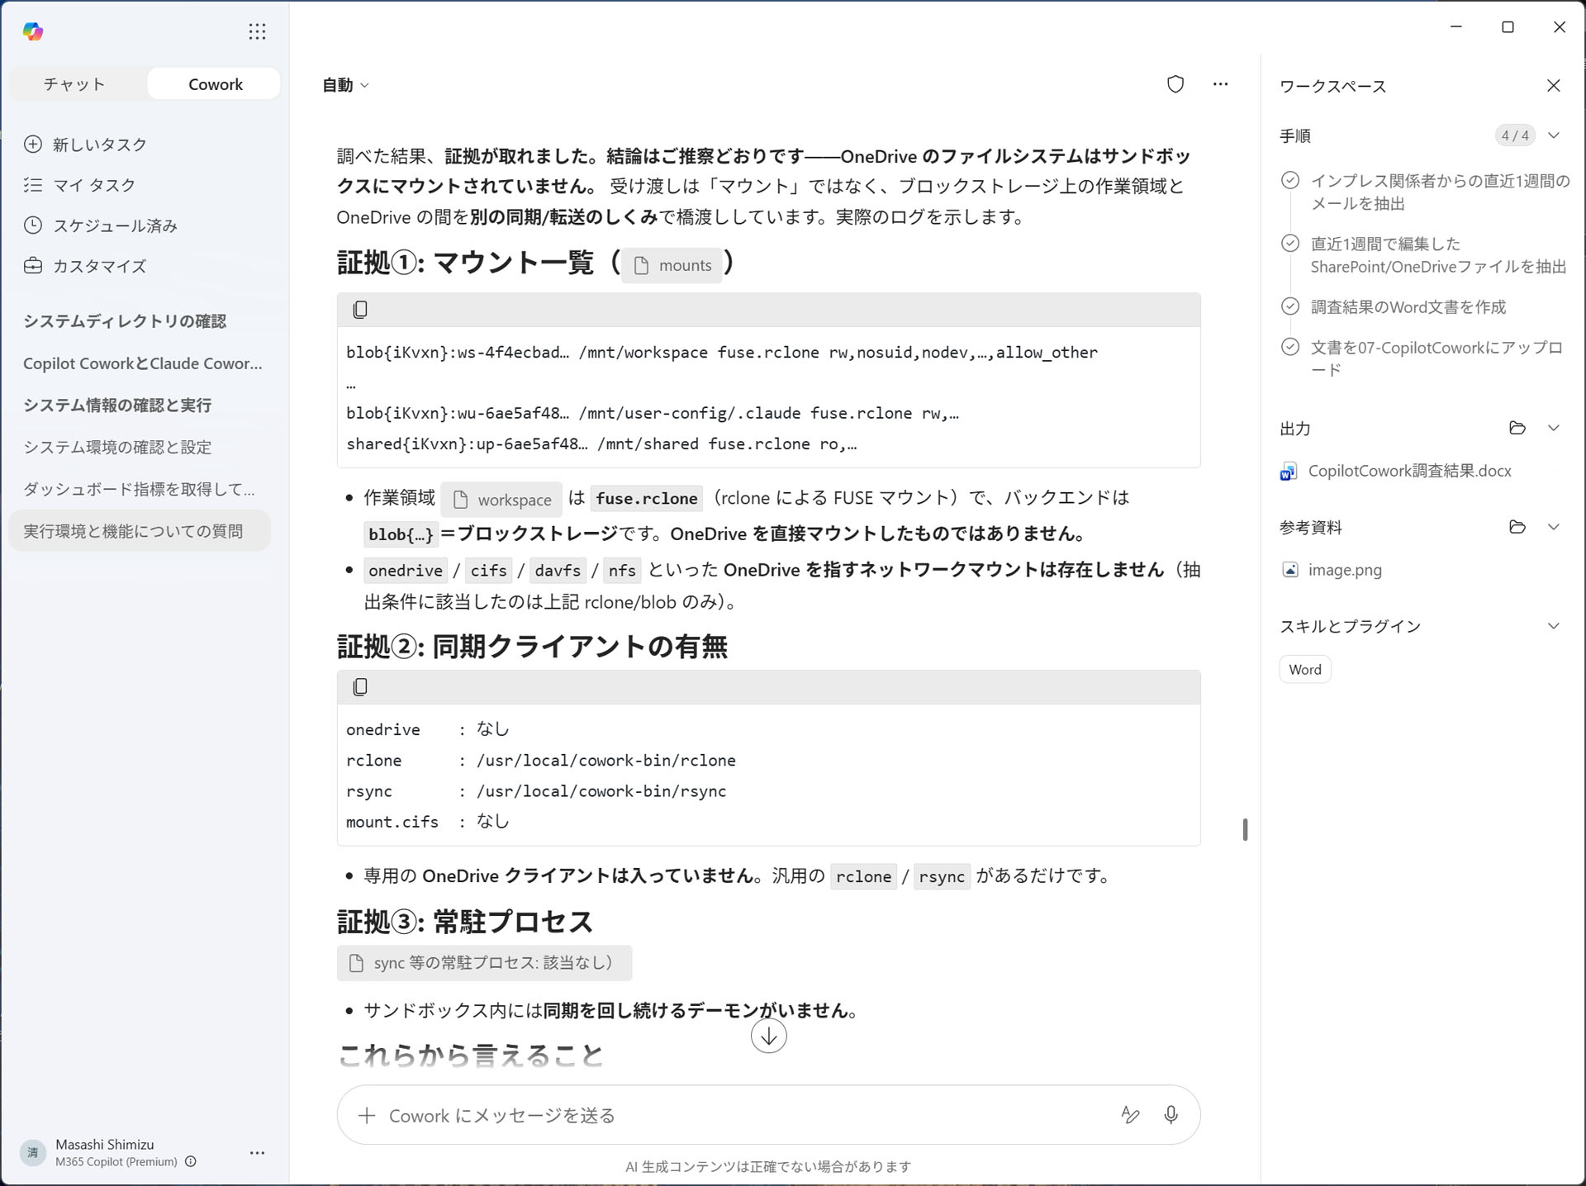Click カスタマイズ briefcase icon
The height and width of the screenshot is (1186, 1586).
[x=33, y=266]
